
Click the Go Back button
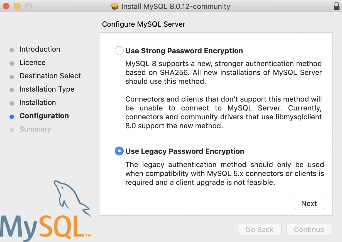[x=260, y=230]
